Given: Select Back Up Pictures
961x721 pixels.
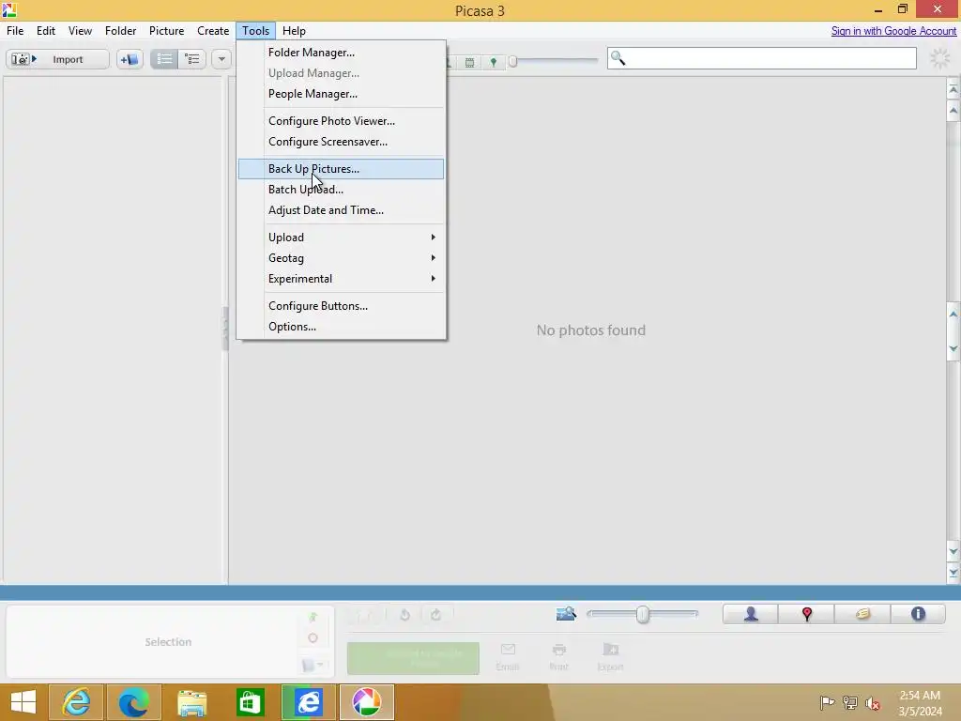Looking at the screenshot, I should 341,169.
